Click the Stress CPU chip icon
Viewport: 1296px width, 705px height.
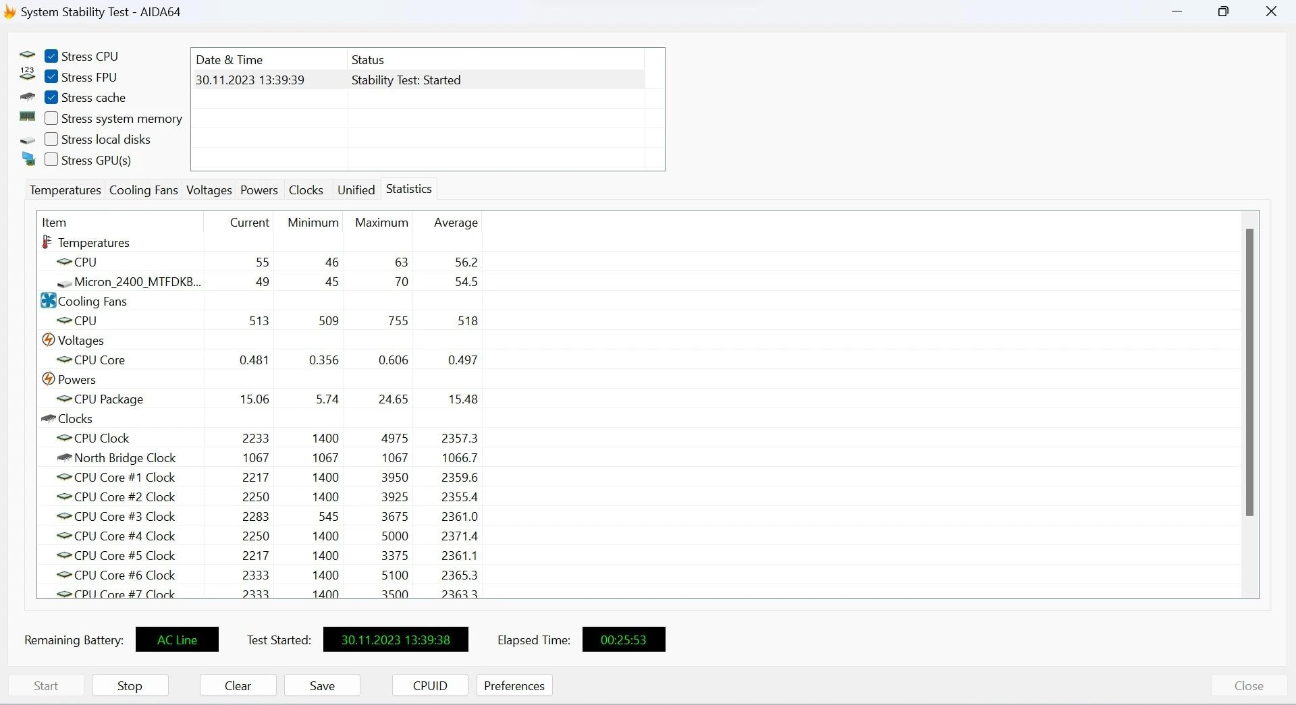(x=27, y=55)
